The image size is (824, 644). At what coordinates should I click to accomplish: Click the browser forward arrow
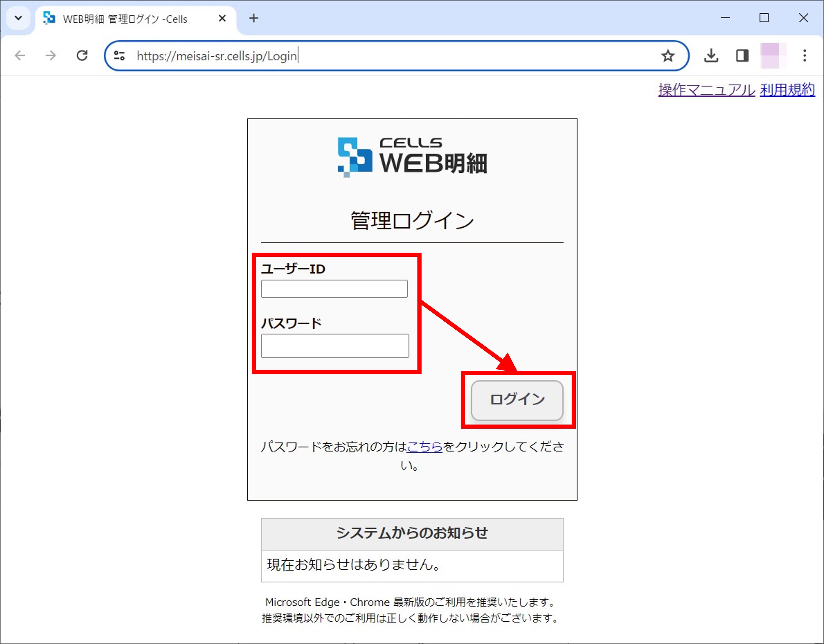[50, 56]
